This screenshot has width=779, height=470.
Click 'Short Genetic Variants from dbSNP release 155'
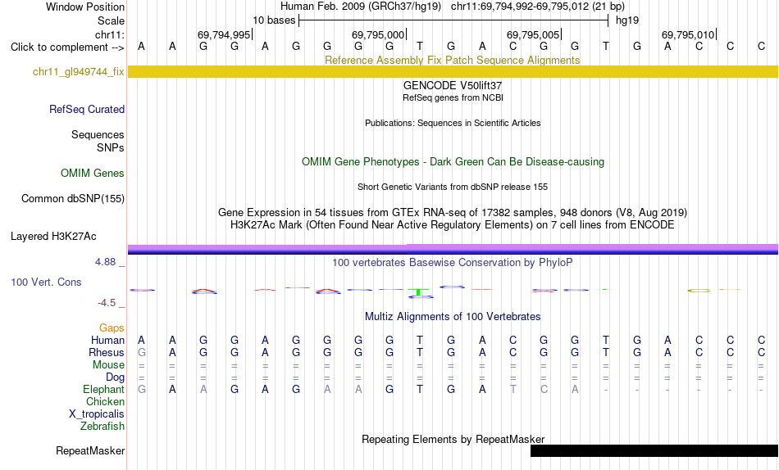453,188
